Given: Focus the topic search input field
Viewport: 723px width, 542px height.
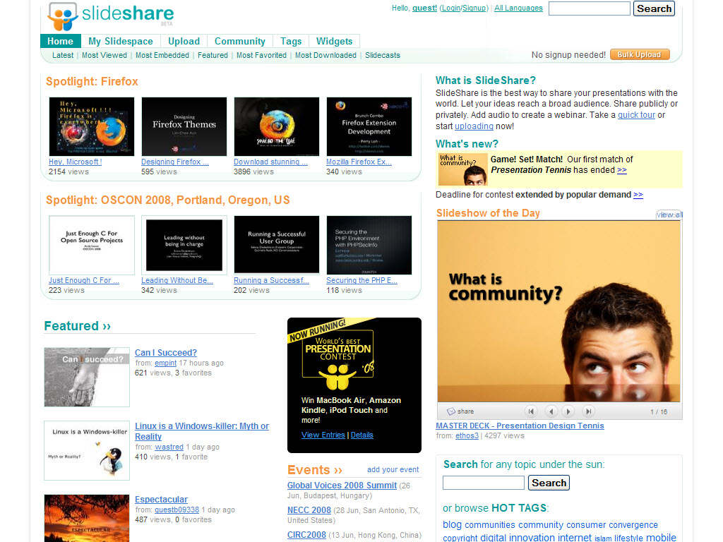Looking at the screenshot, I should (483, 483).
